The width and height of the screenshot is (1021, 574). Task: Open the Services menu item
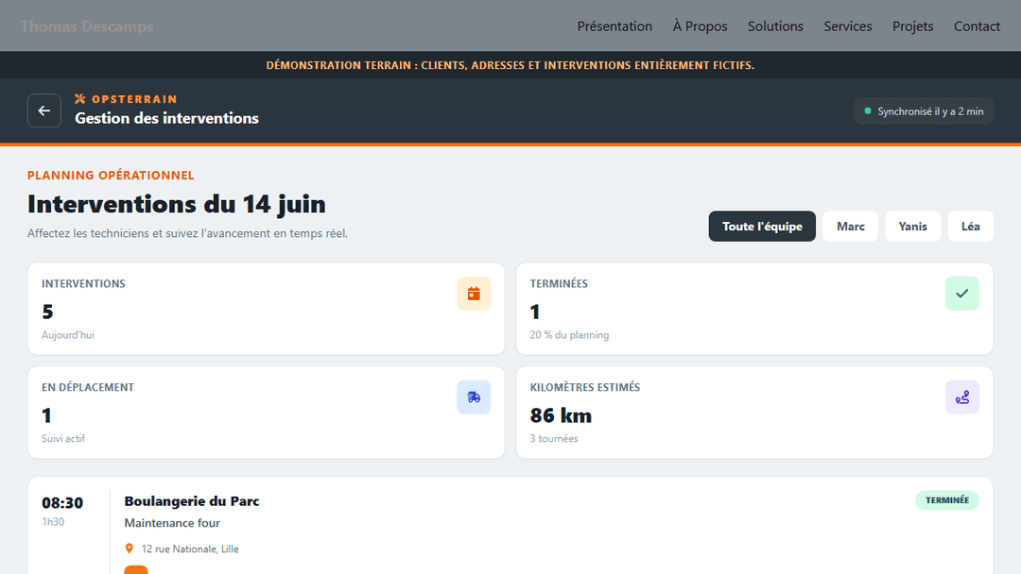(x=848, y=26)
